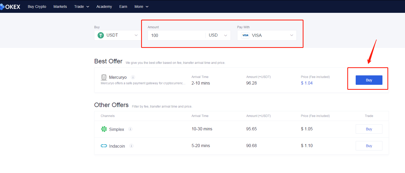The image size is (405, 173).
Task: Click the Mercuryo logo icon
Action: 104,77
